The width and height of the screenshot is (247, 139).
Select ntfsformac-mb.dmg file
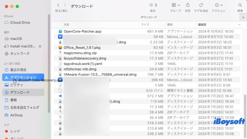(x=147, y=69)
